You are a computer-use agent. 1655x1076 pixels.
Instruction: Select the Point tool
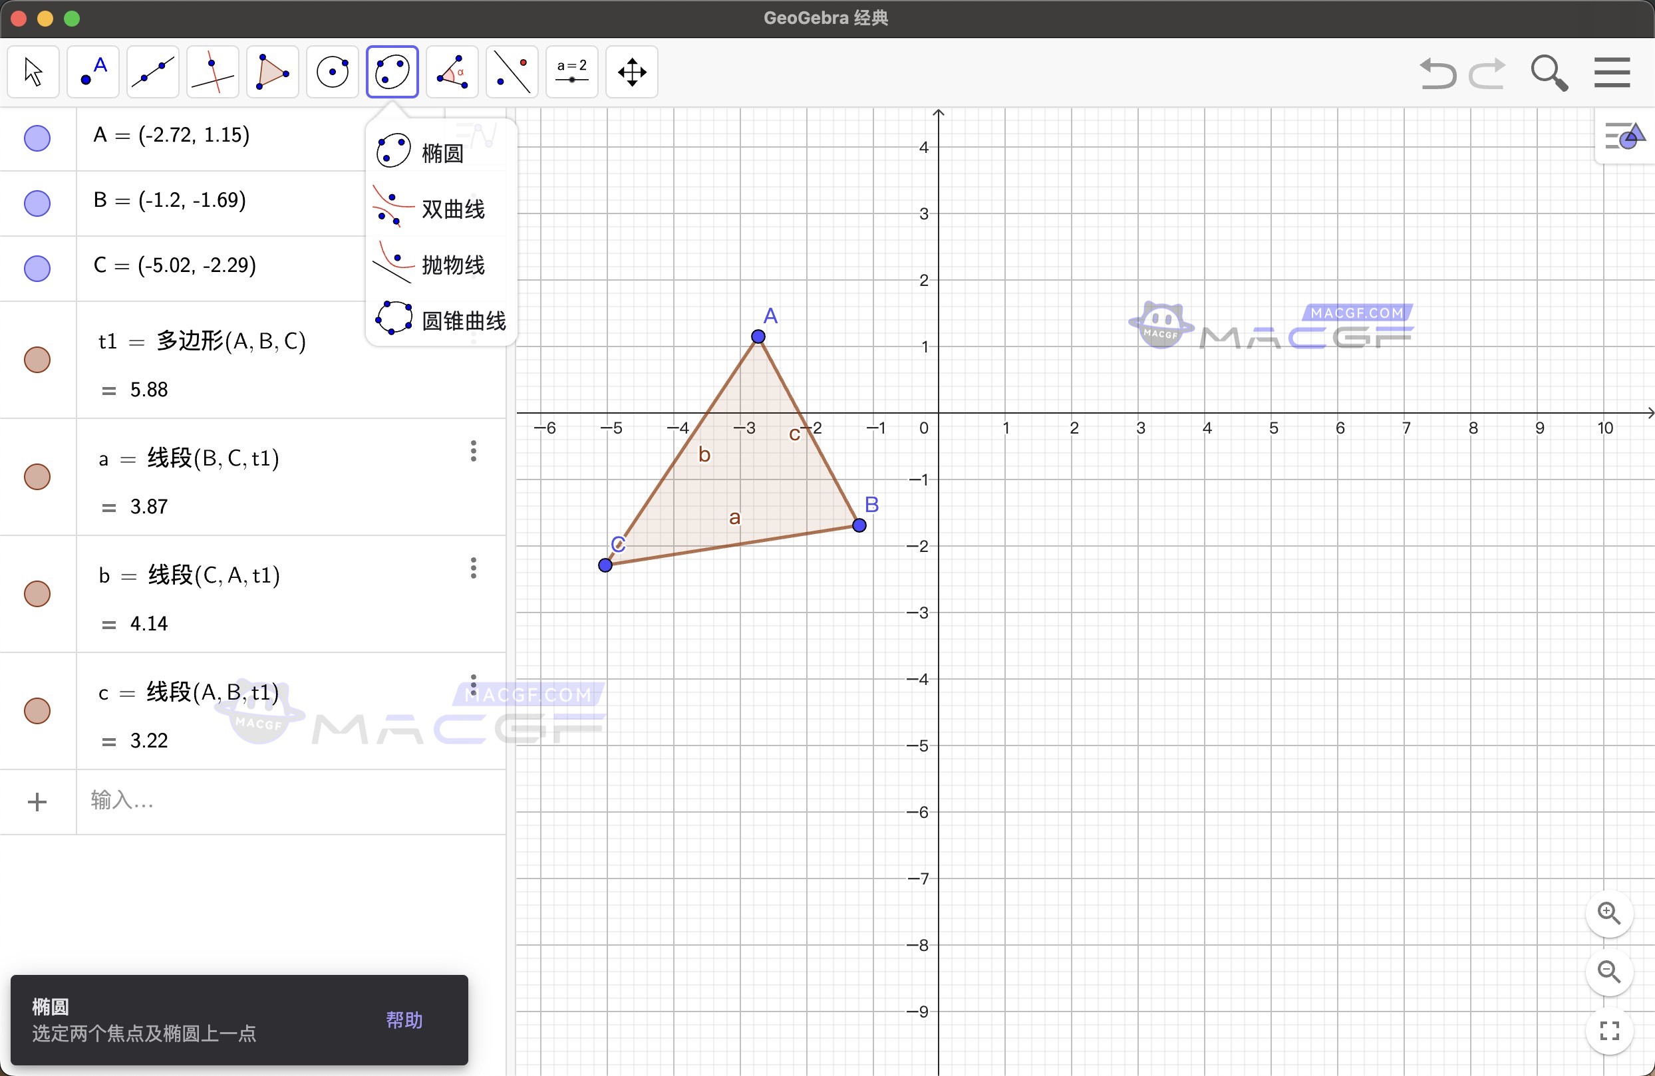(92, 72)
